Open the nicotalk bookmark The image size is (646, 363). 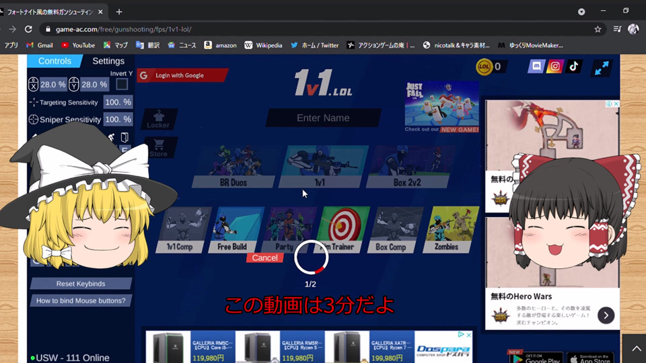point(456,45)
